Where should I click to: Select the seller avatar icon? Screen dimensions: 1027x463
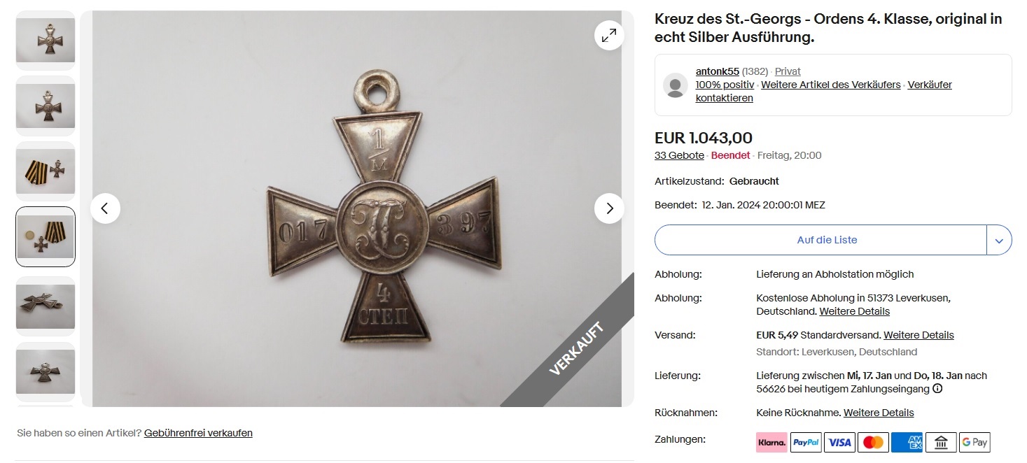click(x=676, y=85)
